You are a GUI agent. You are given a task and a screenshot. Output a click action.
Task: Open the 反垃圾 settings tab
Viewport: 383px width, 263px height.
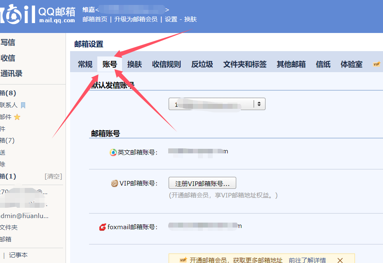point(202,64)
